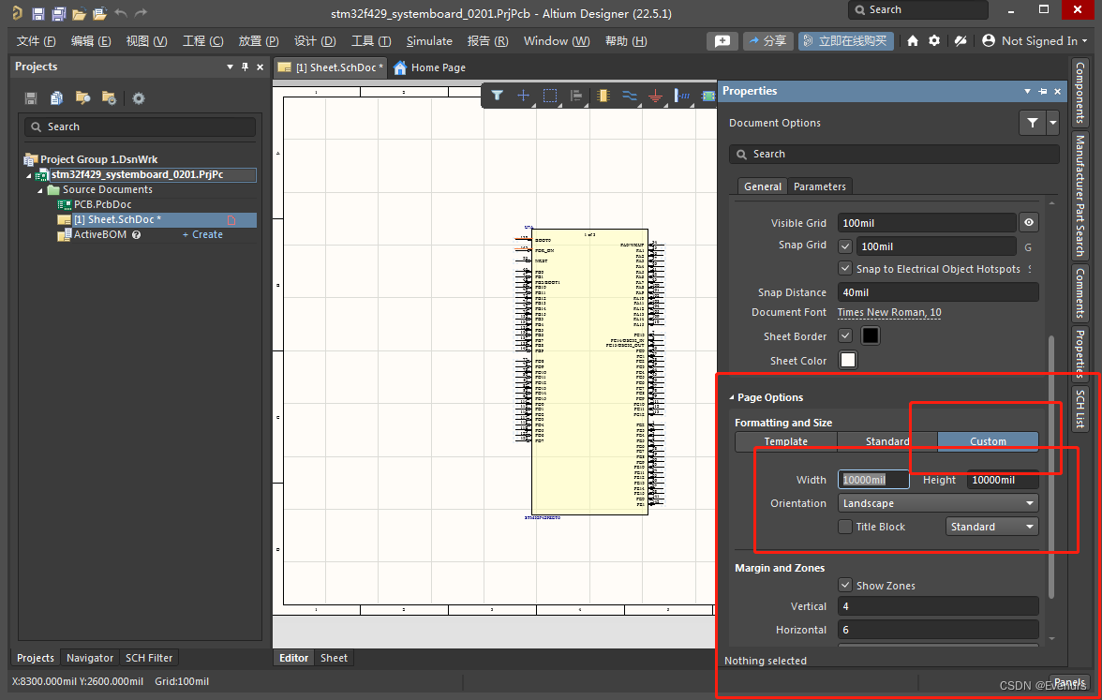Open Projects panel settings gear
Viewport: 1102px width, 700px height.
pos(139,98)
